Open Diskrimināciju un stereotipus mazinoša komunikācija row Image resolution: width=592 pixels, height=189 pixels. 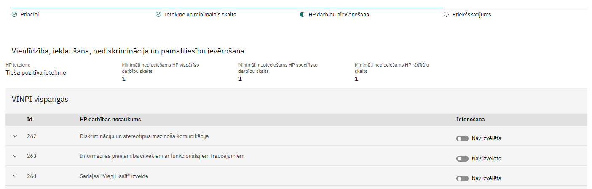click(x=144, y=136)
